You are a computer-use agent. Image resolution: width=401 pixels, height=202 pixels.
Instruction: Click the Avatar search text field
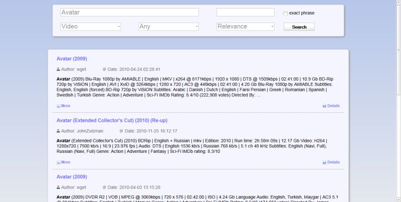click(129, 12)
